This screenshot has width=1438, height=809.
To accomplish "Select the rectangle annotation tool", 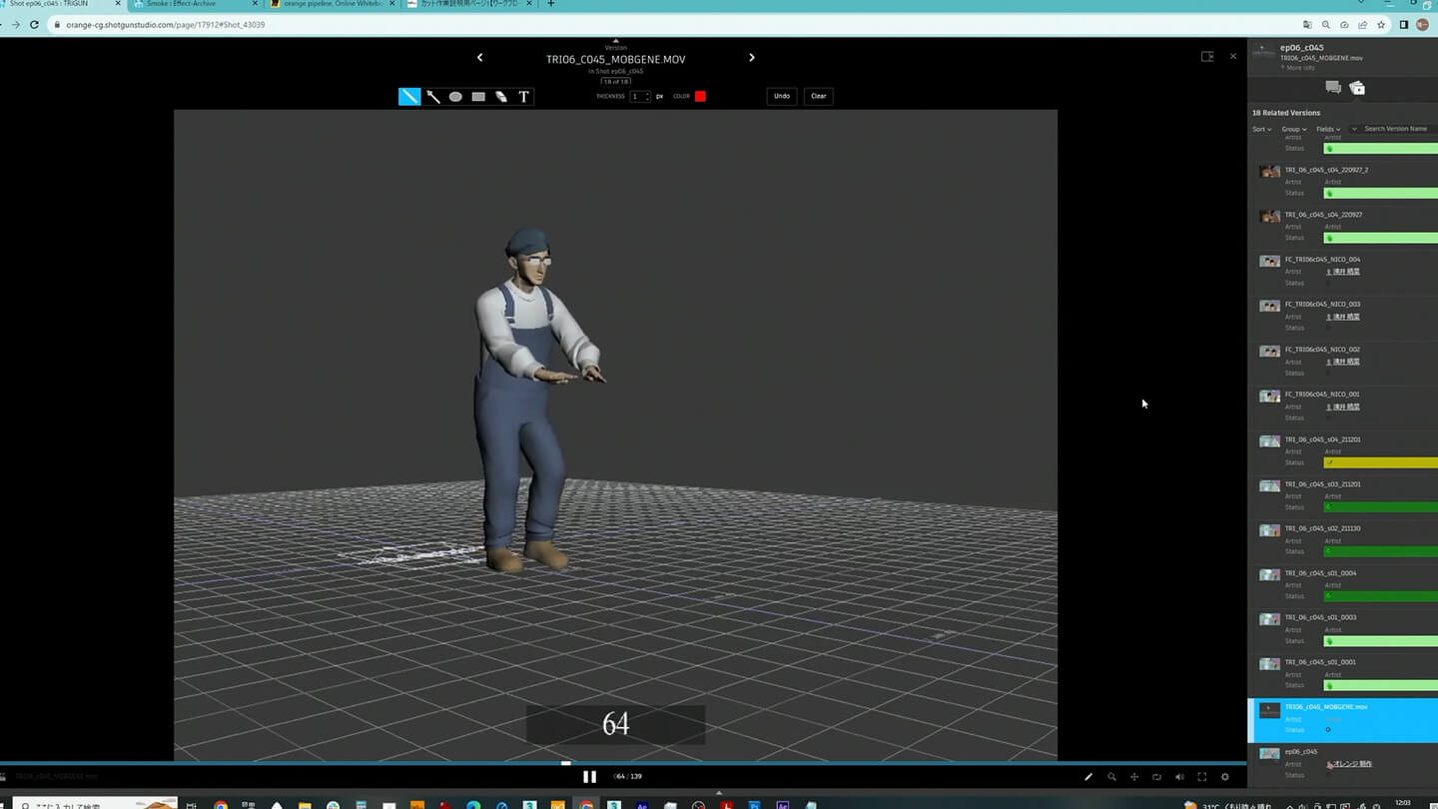I will pyautogui.click(x=478, y=97).
